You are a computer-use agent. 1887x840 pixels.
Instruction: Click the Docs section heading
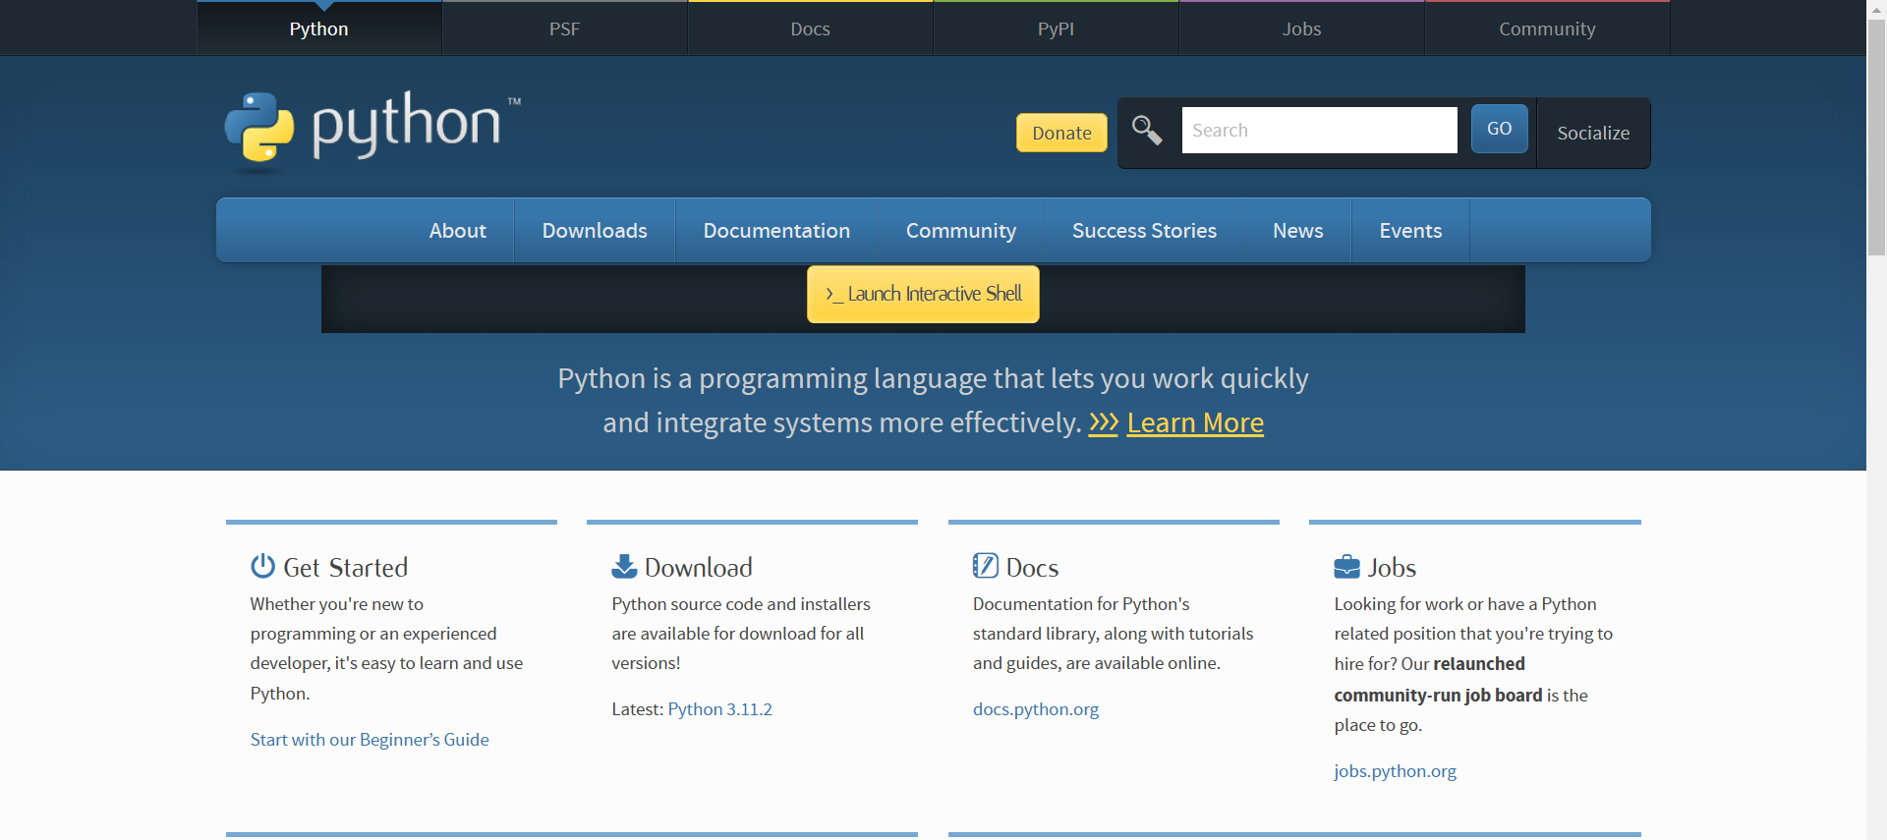point(1032,567)
